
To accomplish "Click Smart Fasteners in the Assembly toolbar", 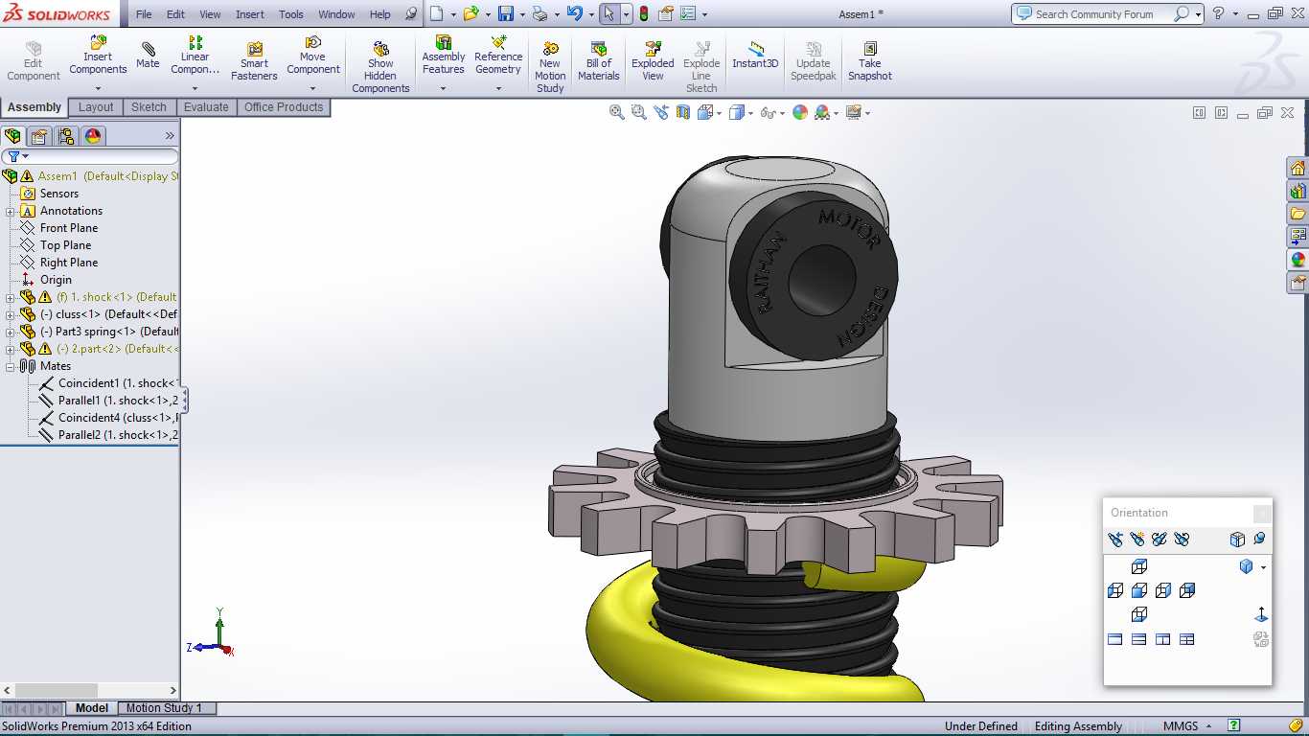I will (254, 61).
